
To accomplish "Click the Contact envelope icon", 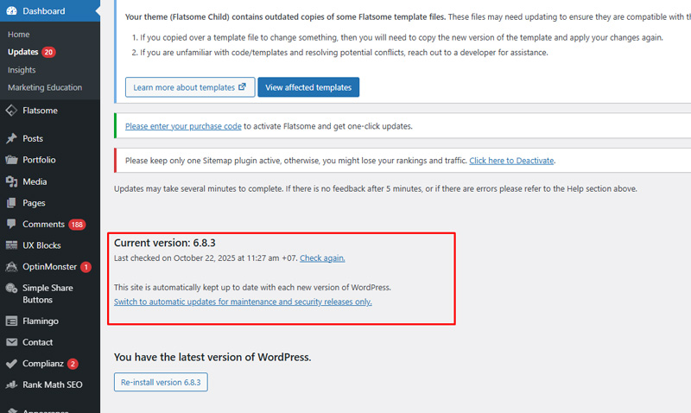I will (11, 342).
